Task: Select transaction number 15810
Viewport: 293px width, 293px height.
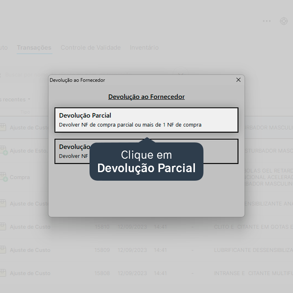Action: pos(102,227)
